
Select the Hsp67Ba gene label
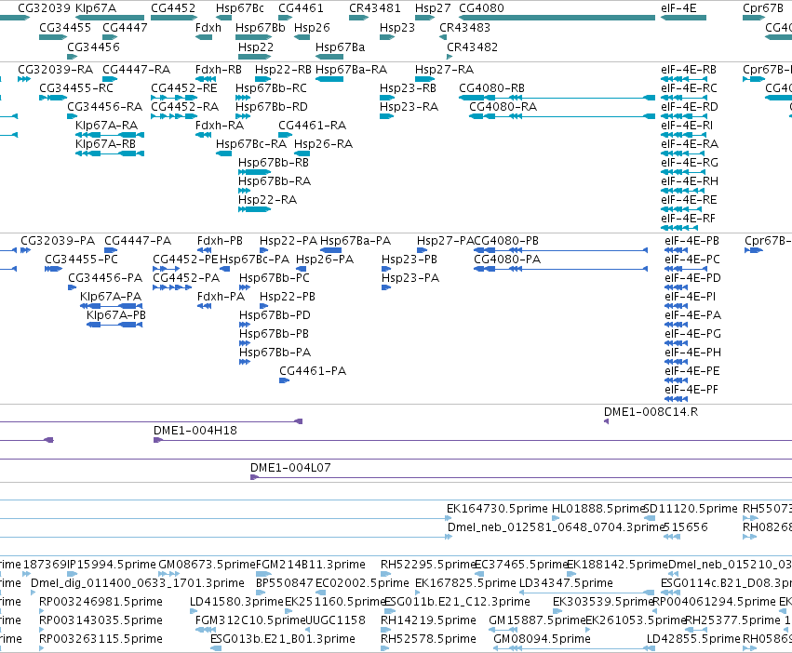pyautogui.click(x=340, y=47)
